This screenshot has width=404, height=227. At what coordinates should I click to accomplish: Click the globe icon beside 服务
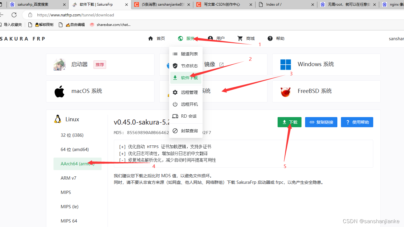(180, 38)
